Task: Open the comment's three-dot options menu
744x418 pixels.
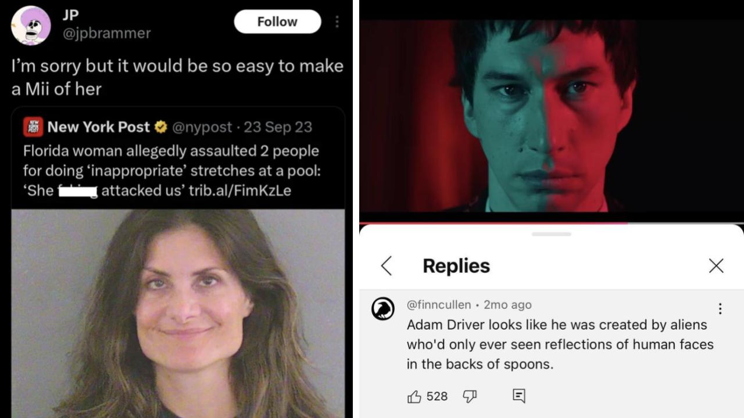Action: (x=720, y=308)
